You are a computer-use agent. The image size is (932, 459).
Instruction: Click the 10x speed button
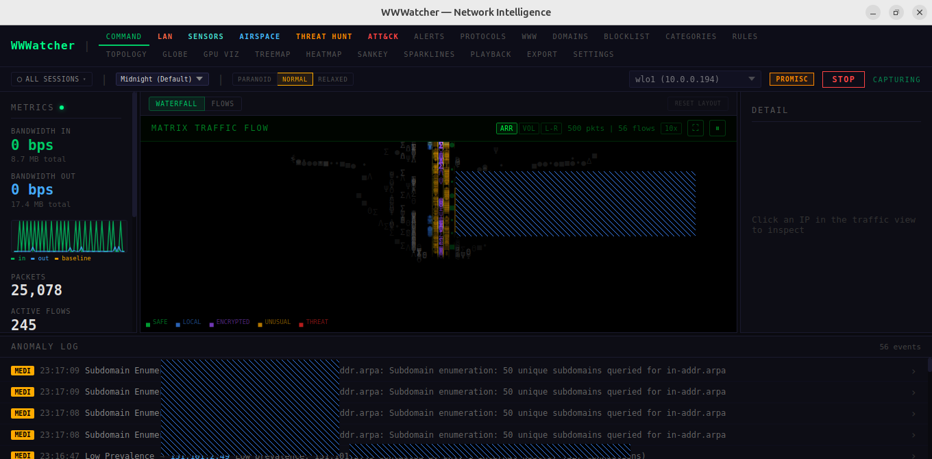tap(671, 128)
